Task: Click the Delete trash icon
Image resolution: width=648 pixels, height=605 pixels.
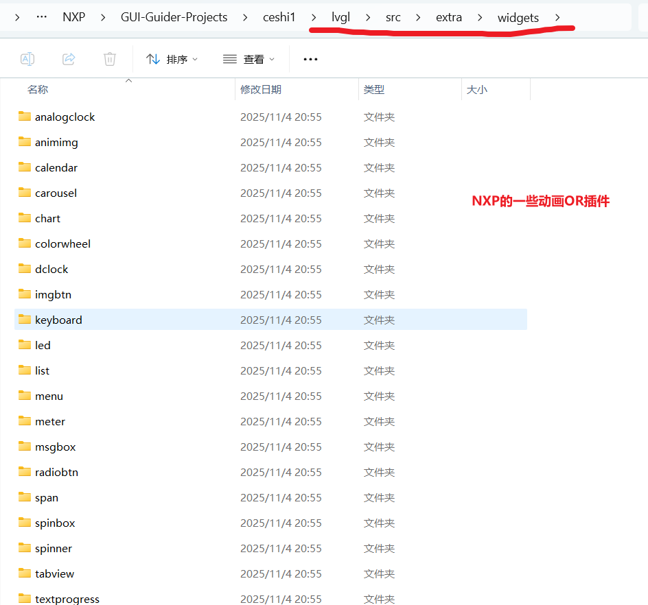Action: tap(110, 59)
